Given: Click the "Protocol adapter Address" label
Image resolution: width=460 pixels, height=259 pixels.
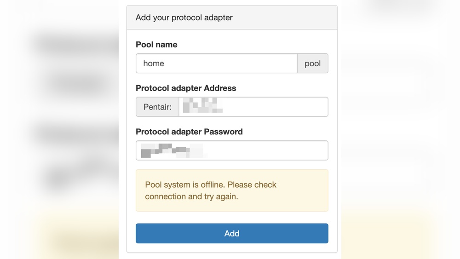Looking at the screenshot, I should (186, 88).
